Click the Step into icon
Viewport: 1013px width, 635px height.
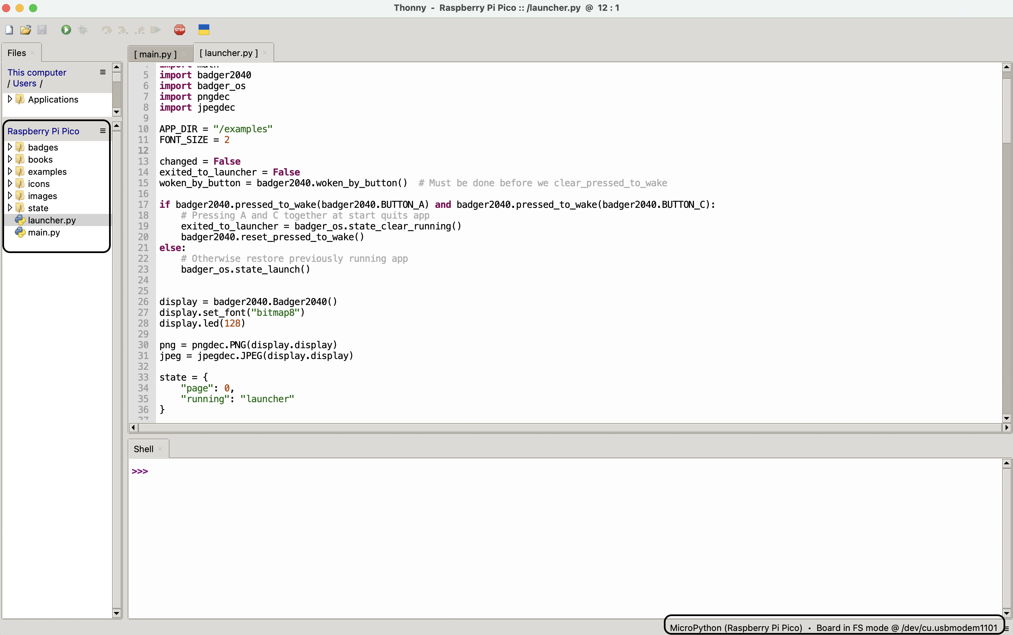point(123,30)
